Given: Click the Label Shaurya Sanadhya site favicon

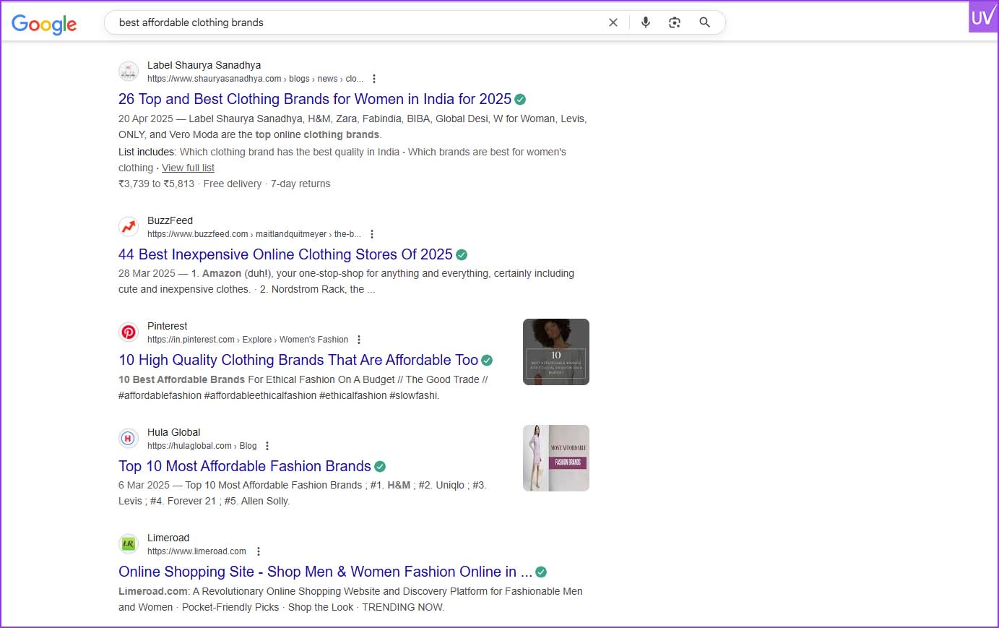Looking at the screenshot, I should pyautogui.click(x=129, y=72).
